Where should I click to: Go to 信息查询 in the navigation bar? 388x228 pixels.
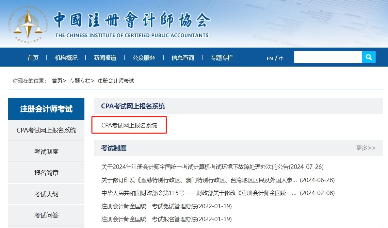[183, 58]
